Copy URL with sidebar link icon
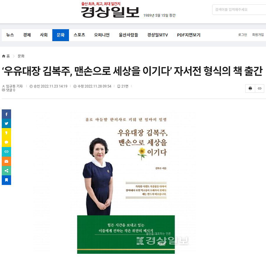 click(x=6, y=151)
